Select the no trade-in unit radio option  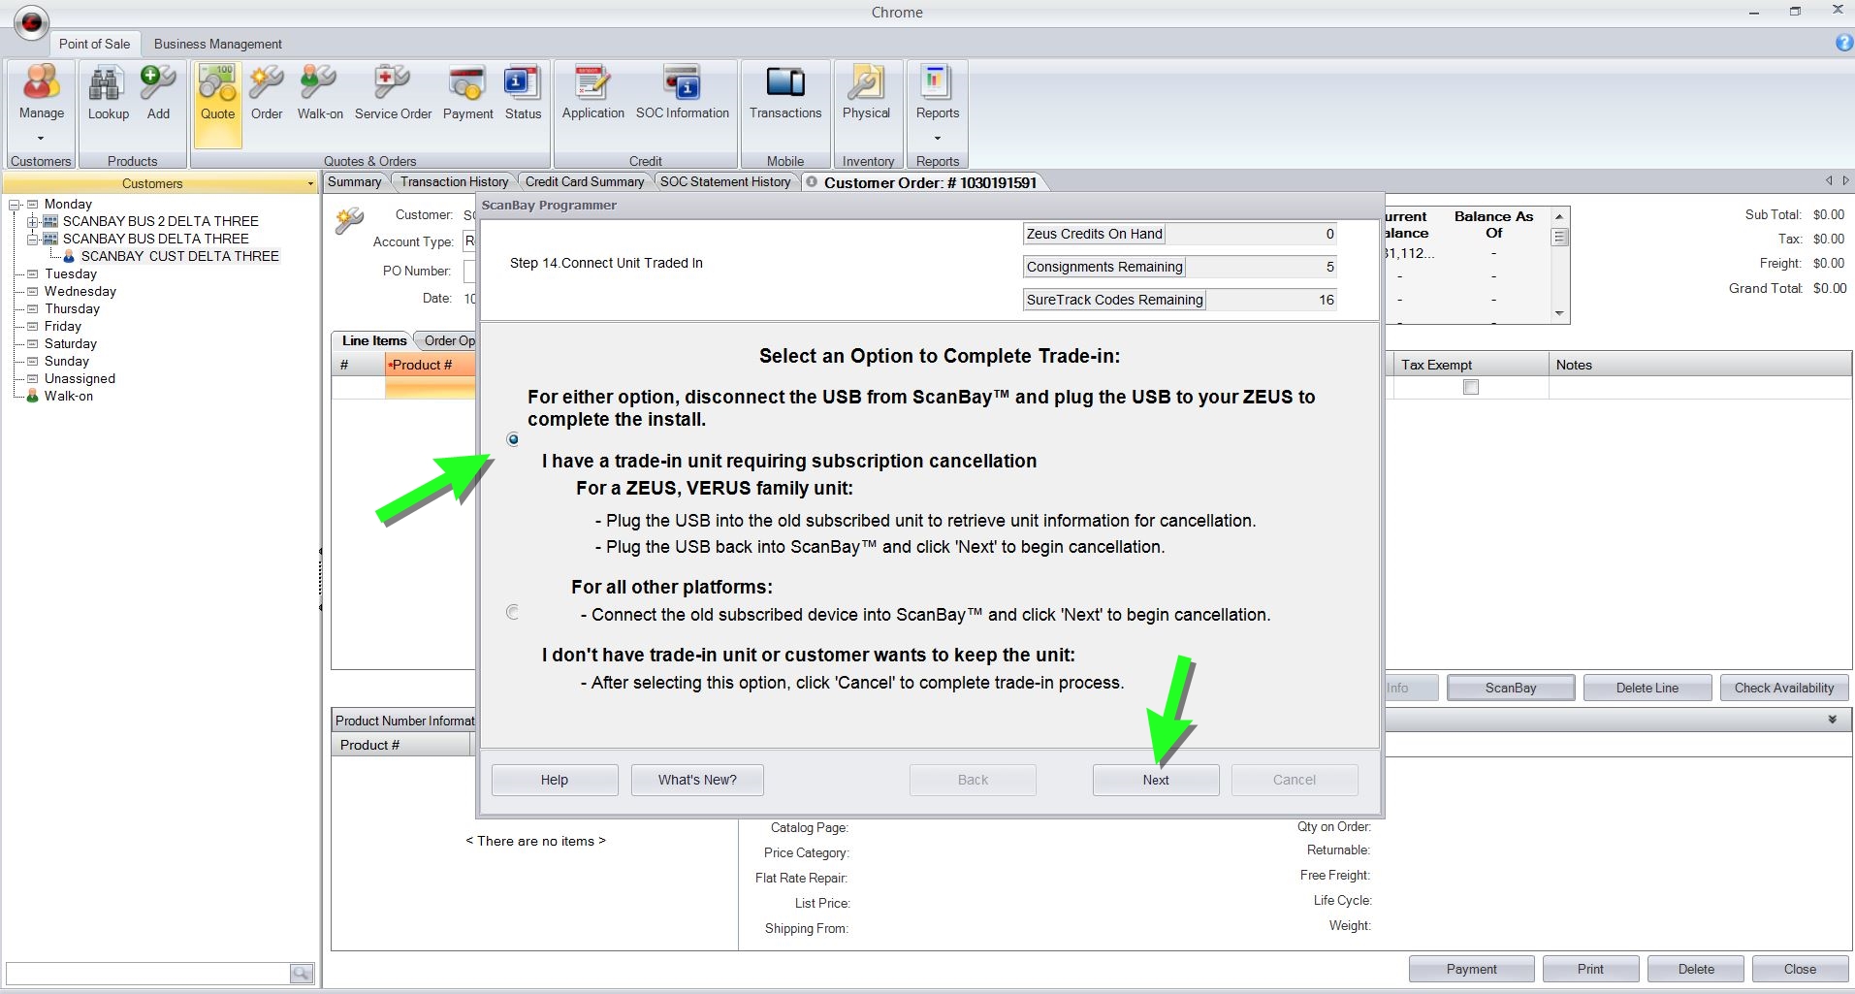click(x=513, y=612)
